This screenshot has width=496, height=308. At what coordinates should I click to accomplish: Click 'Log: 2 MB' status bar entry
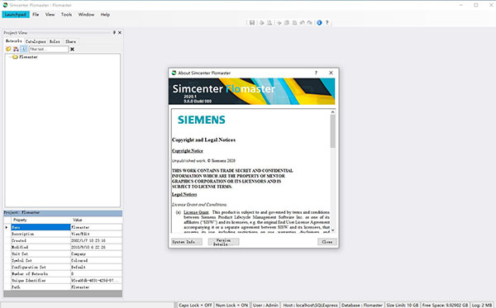click(x=482, y=306)
